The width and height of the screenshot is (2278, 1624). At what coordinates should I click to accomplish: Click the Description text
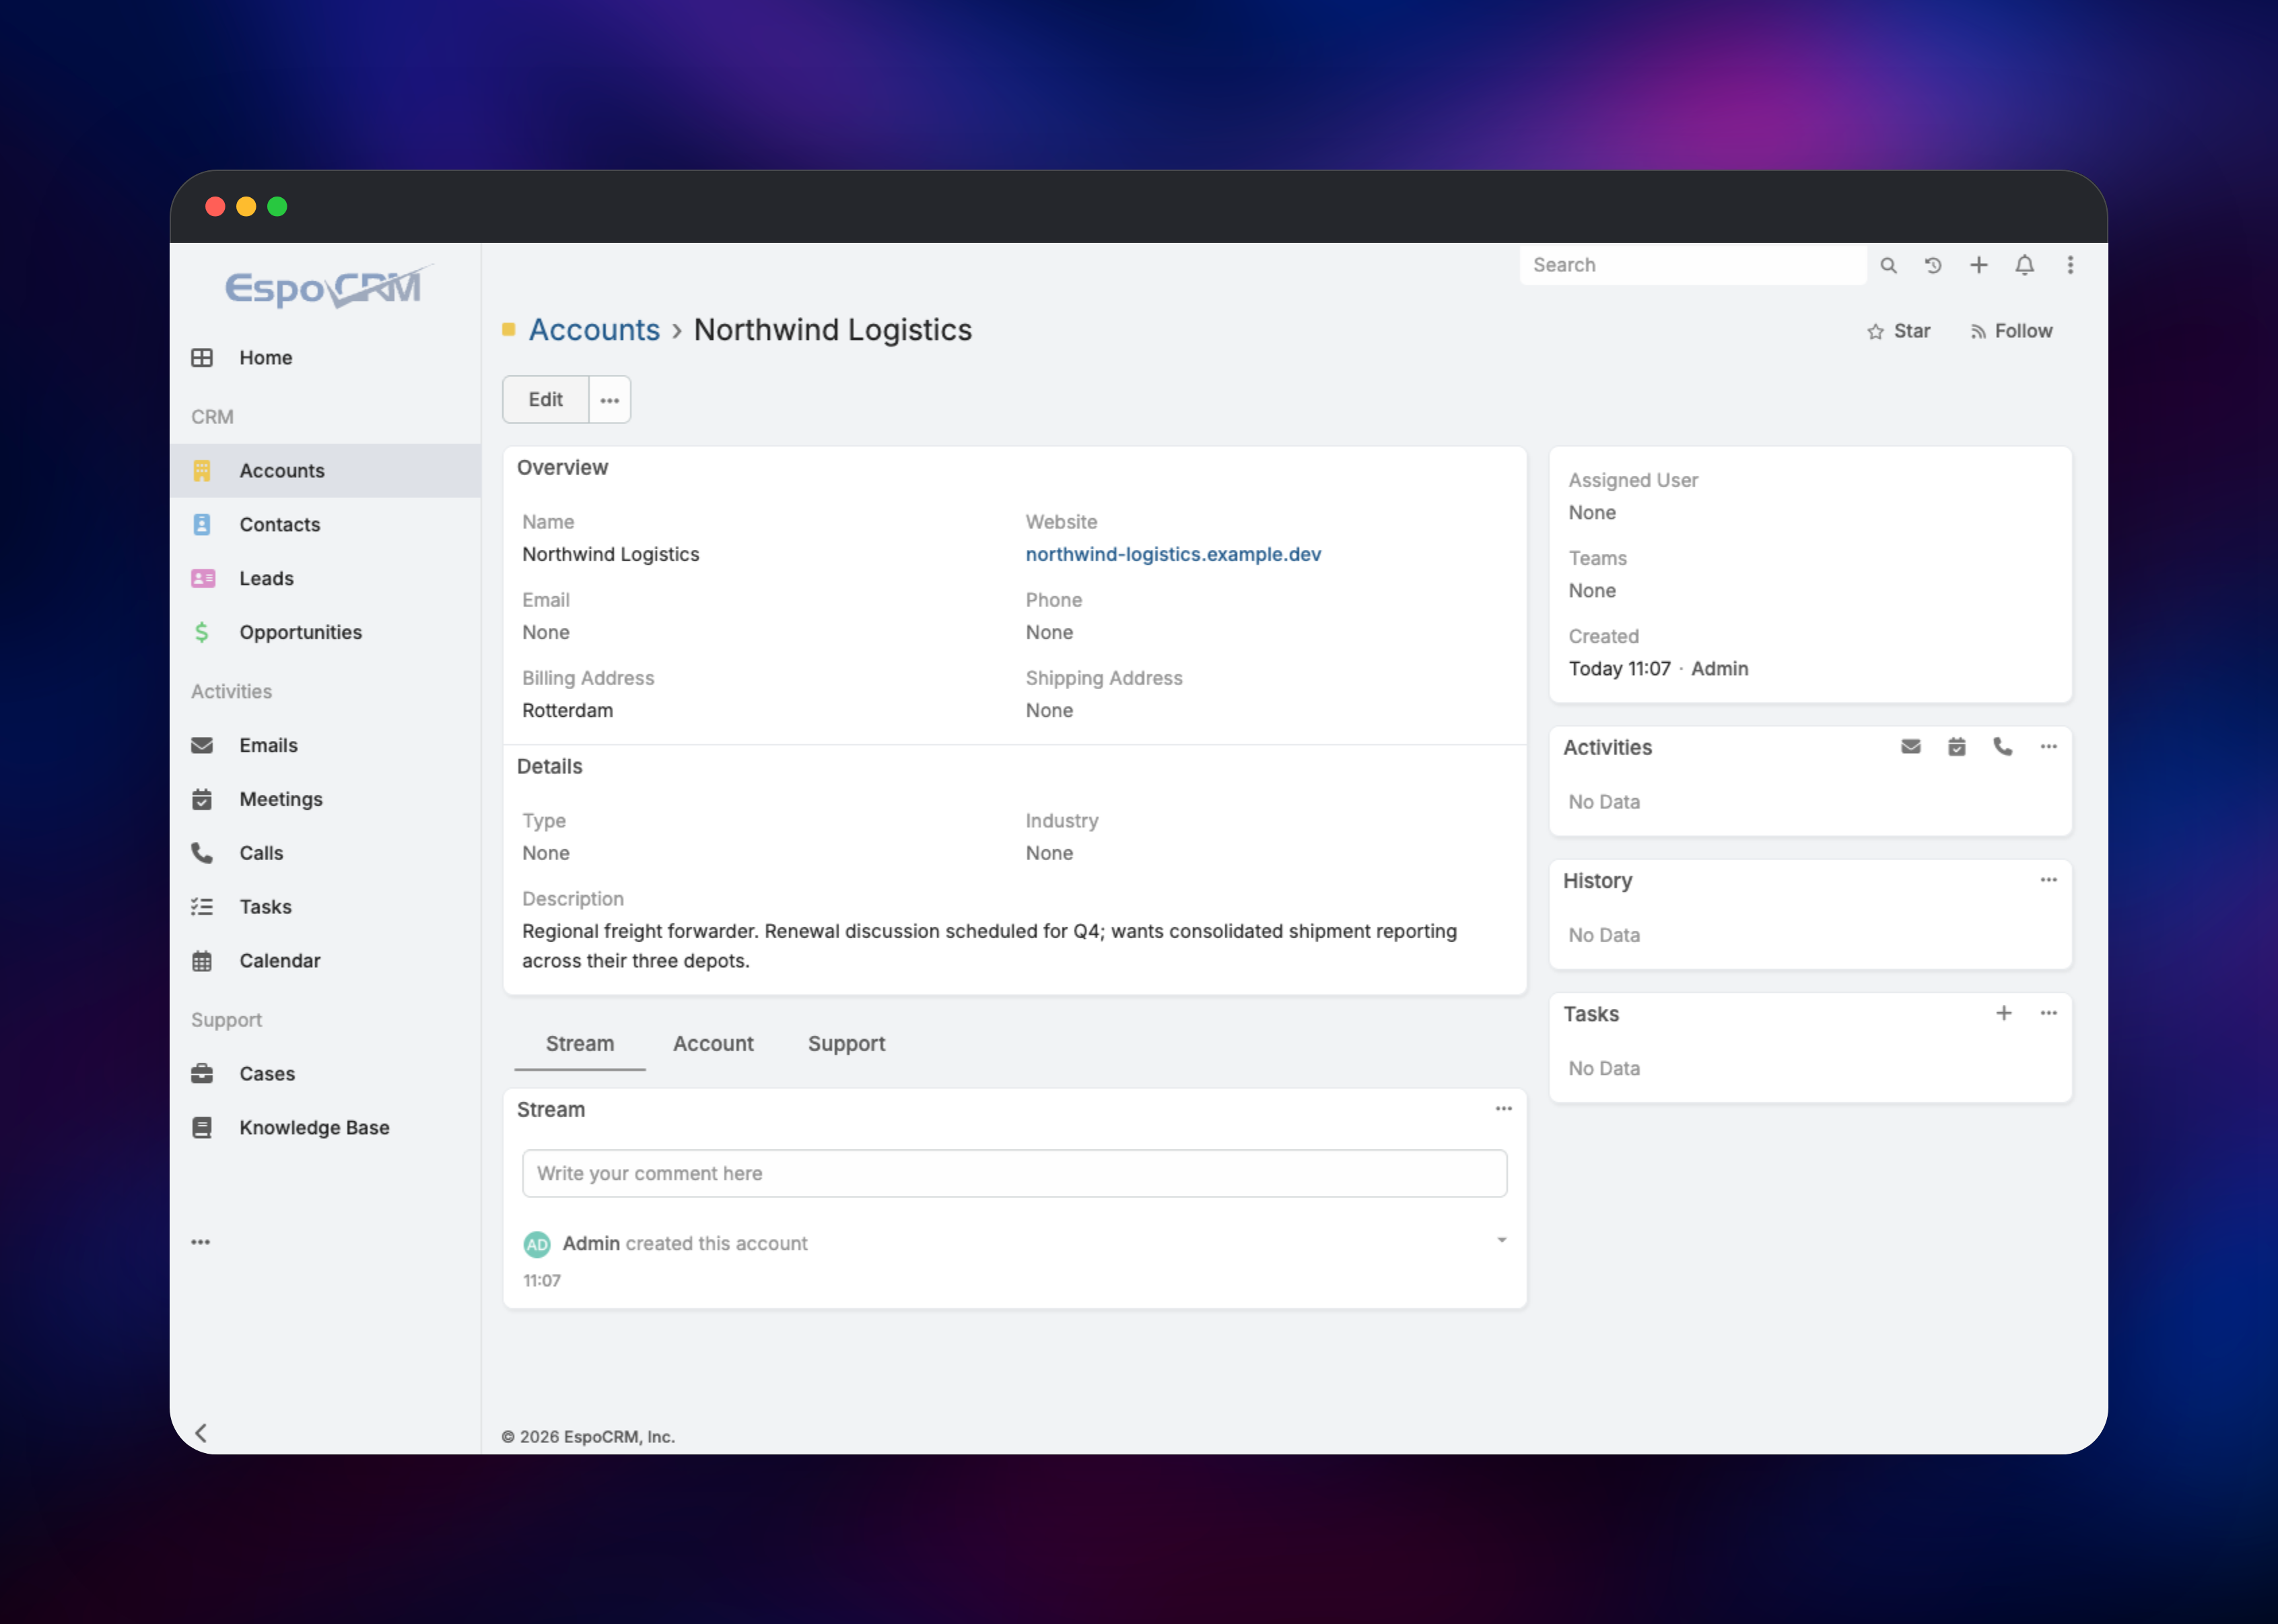[989, 947]
